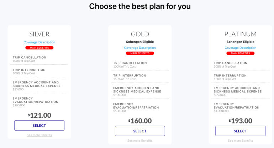Screen dimensions: 274x148
Task: Select the Platinum plan
Action: [240, 131]
